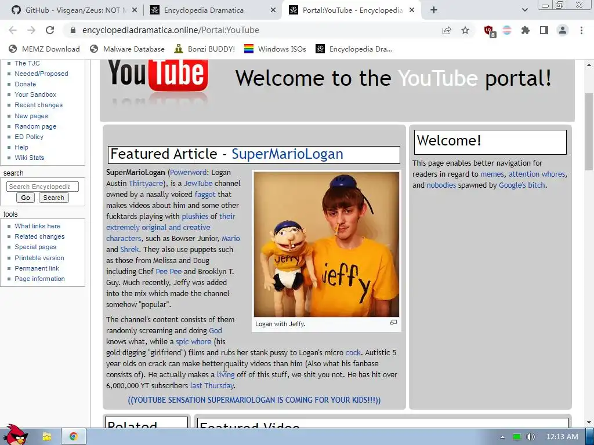Open The TJC sidebar link
Screen dimensions: 594x445
tap(27, 63)
